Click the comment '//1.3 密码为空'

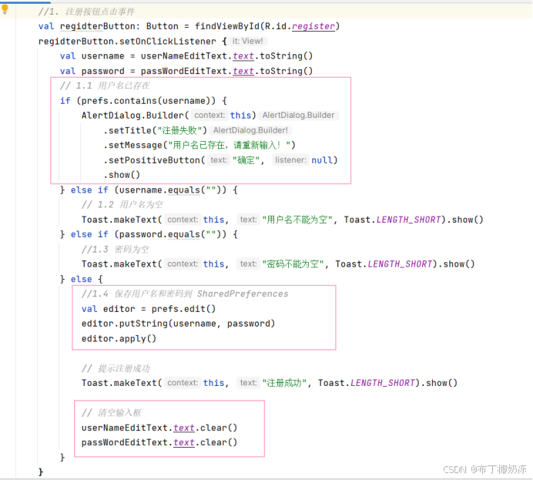coord(116,249)
